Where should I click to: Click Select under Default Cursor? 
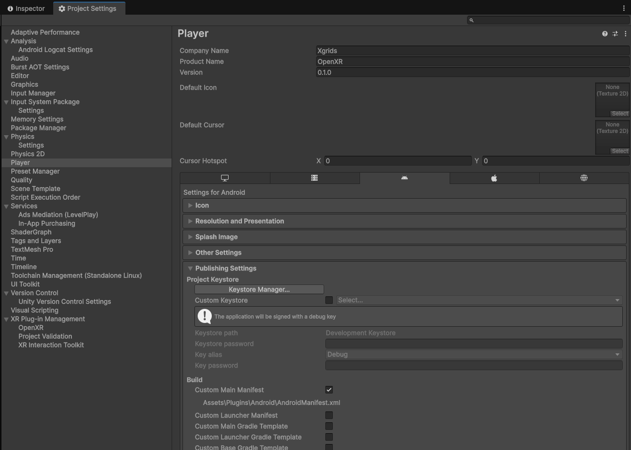pyautogui.click(x=620, y=151)
